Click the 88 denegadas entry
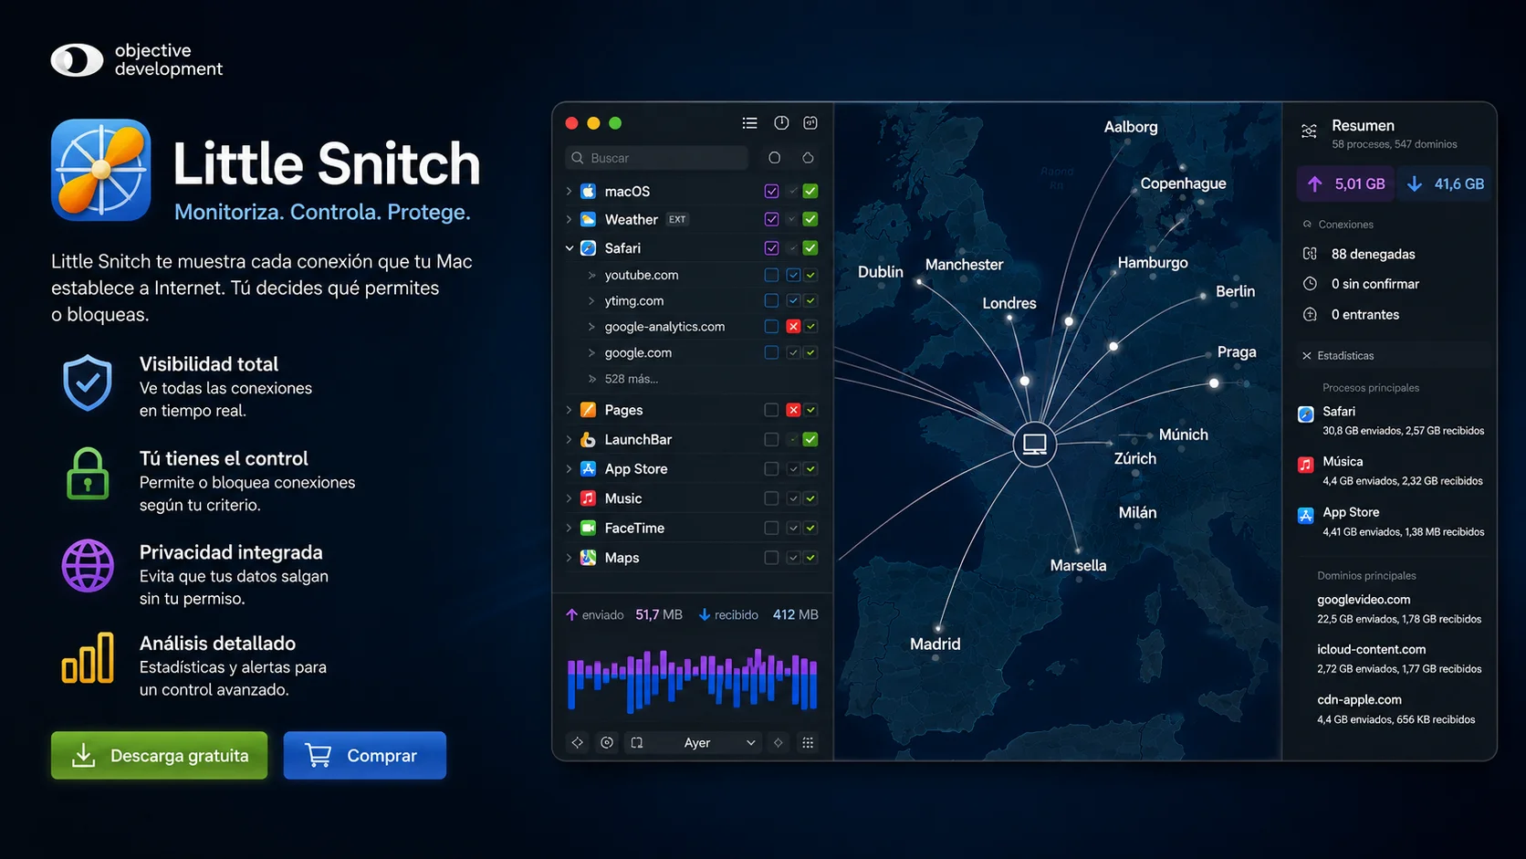 coord(1373,254)
